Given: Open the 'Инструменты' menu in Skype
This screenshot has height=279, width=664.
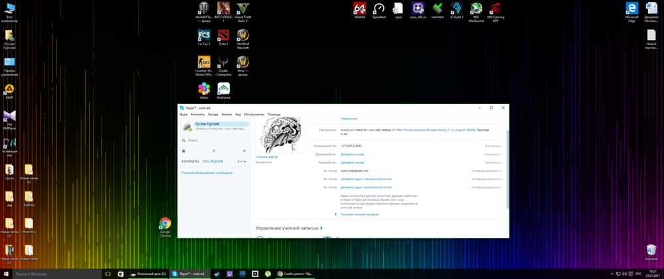Looking at the screenshot, I should click(x=254, y=115).
